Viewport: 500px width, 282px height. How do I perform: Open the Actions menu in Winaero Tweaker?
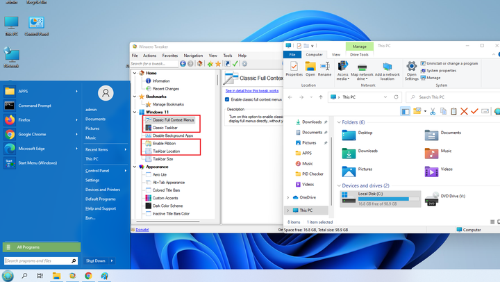(149, 56)
